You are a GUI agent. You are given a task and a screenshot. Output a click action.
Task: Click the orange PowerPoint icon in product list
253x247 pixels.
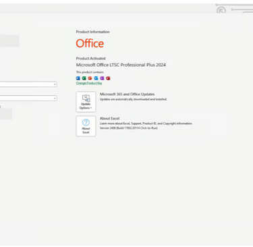coord(90,78)
